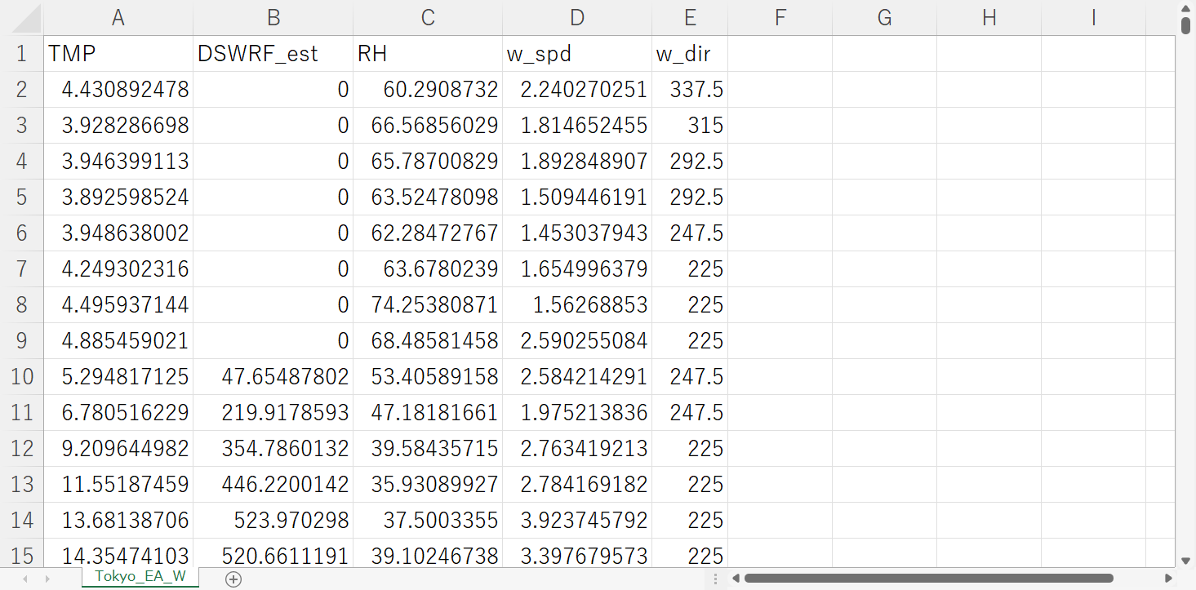Click the vertical scrollbar thumb

[x=1185, y=24]
